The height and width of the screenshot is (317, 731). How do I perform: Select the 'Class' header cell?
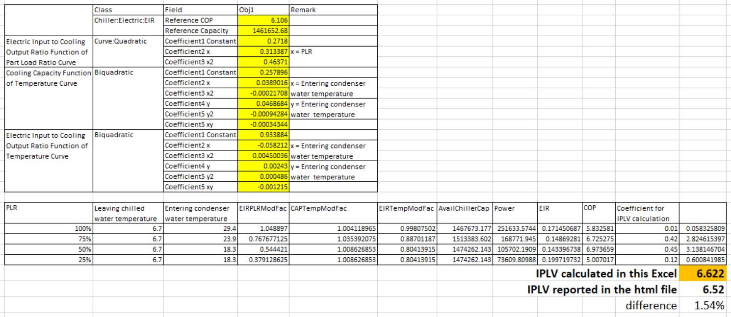[x=128, y=10]
